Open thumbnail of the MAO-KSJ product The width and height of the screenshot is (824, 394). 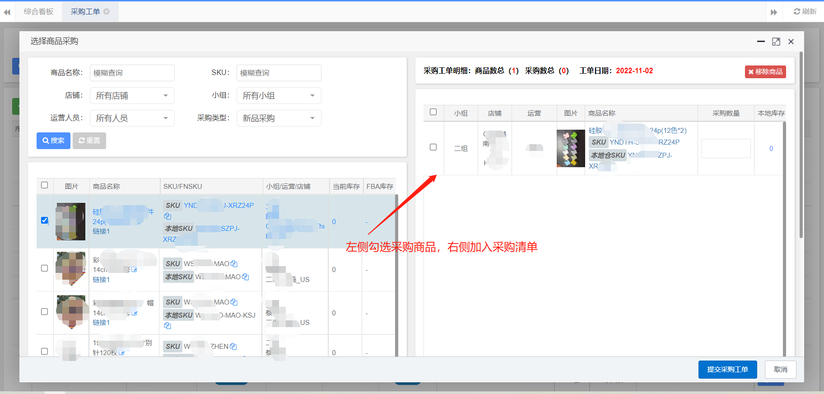pos(70,312)
